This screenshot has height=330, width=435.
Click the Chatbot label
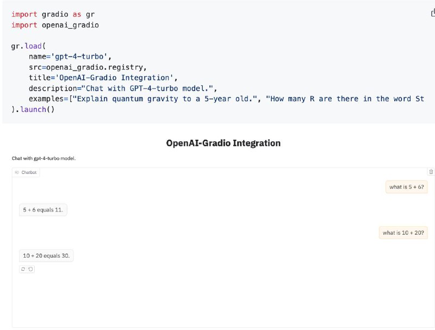coord(29,172)
